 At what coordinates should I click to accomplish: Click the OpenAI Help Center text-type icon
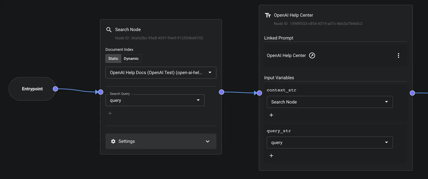268,15
